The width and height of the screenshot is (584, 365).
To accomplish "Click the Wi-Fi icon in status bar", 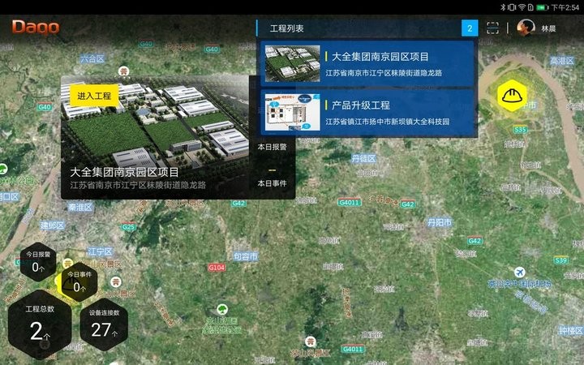I will coord(522,7).
